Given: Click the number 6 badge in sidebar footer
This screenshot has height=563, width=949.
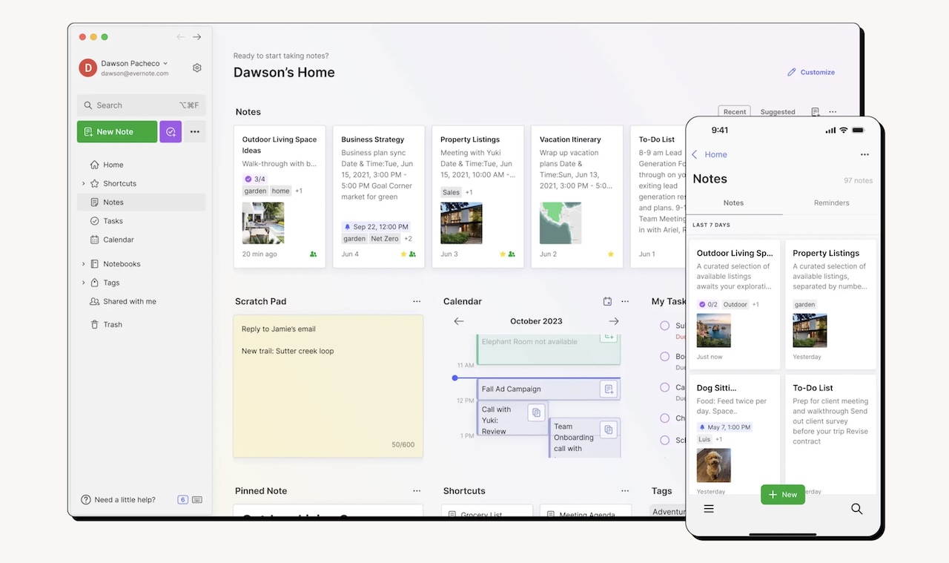Looking at the screenshot, I should coord(183,500).
